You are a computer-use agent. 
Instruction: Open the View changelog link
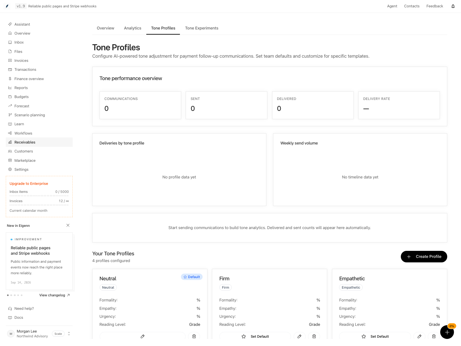point(54,295)
